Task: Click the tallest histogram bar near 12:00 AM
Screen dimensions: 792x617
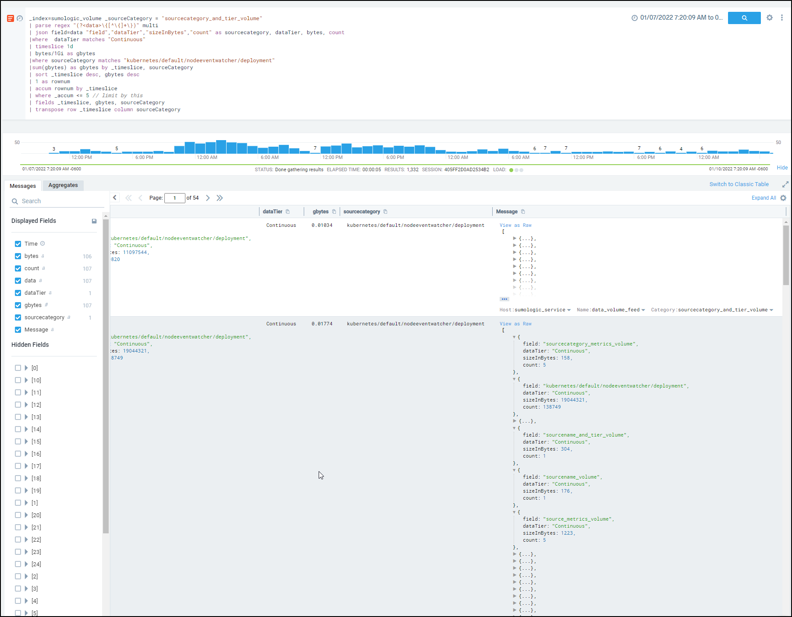Action: tap(221, 147)
